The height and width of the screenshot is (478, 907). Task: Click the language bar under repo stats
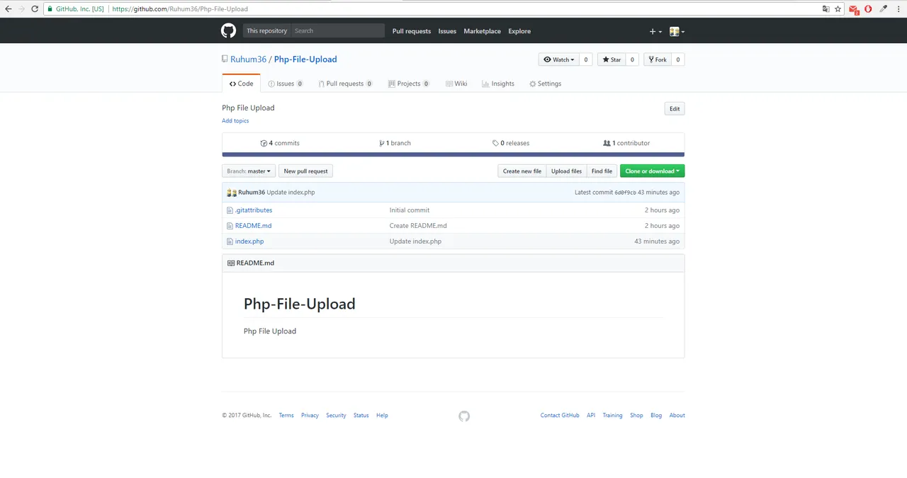[453, 154]
